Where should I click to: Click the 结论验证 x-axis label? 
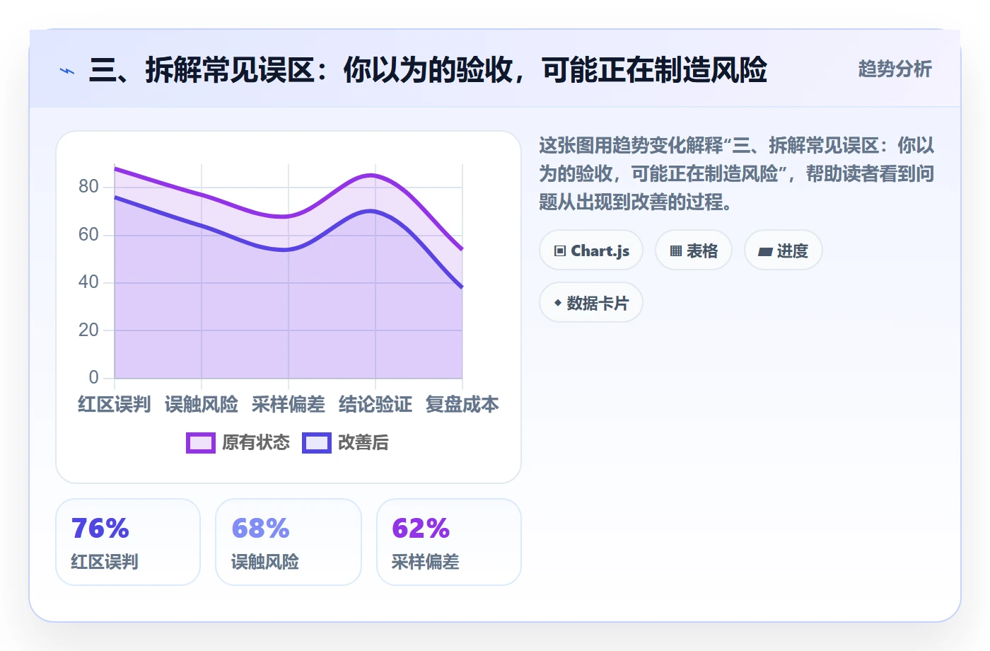(375, 405)
